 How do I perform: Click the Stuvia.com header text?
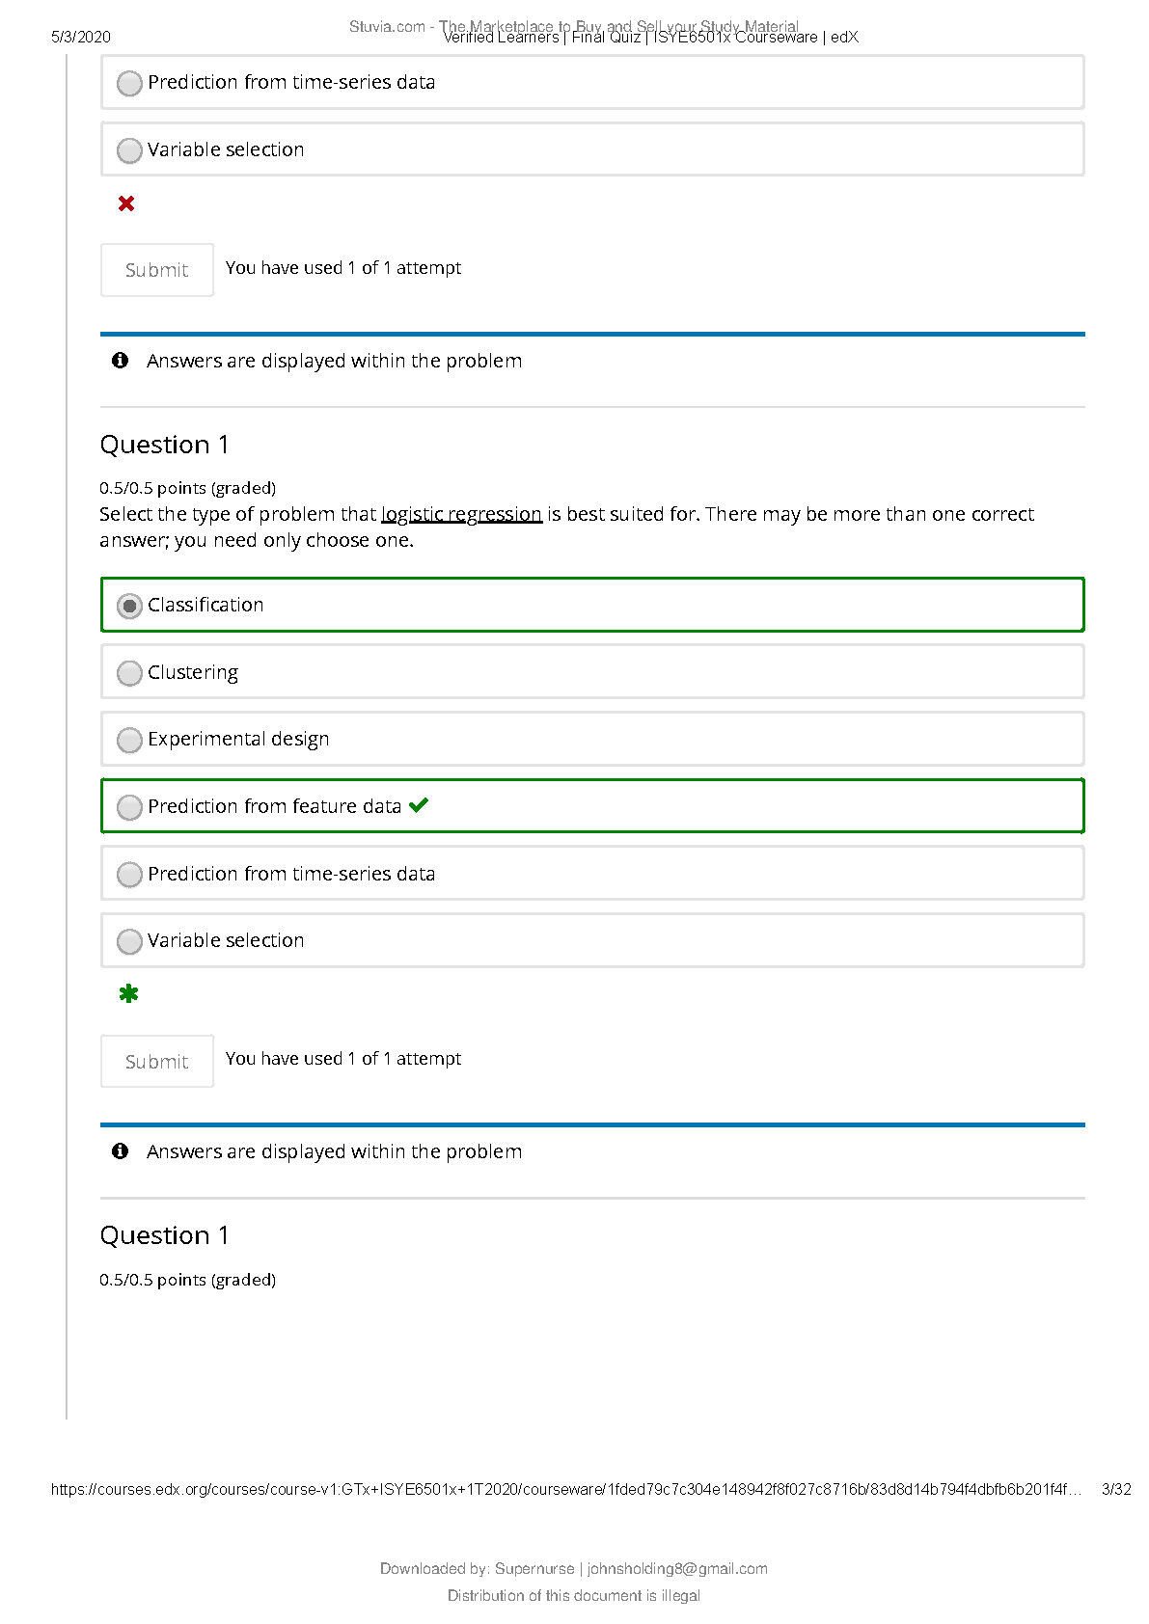point(387,27)
